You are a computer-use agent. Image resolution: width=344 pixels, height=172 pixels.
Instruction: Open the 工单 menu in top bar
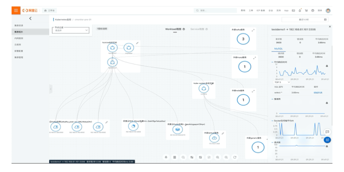251,10
